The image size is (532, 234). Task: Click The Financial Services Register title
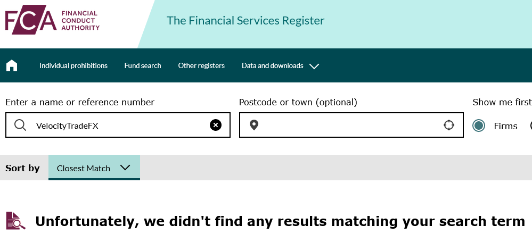pyautogui.click(x=245, y=21)
